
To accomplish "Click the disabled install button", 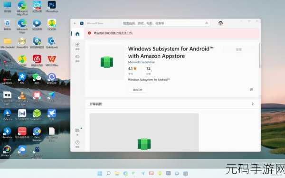I will click(x=238, y=49).
